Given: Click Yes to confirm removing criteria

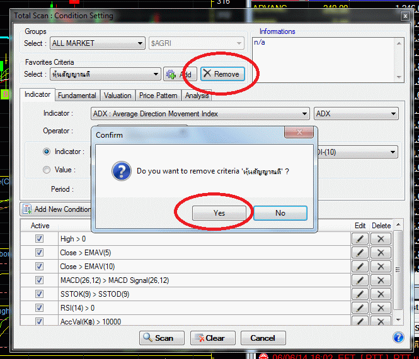Looking at the screenshot, I should tap(219, 213).
